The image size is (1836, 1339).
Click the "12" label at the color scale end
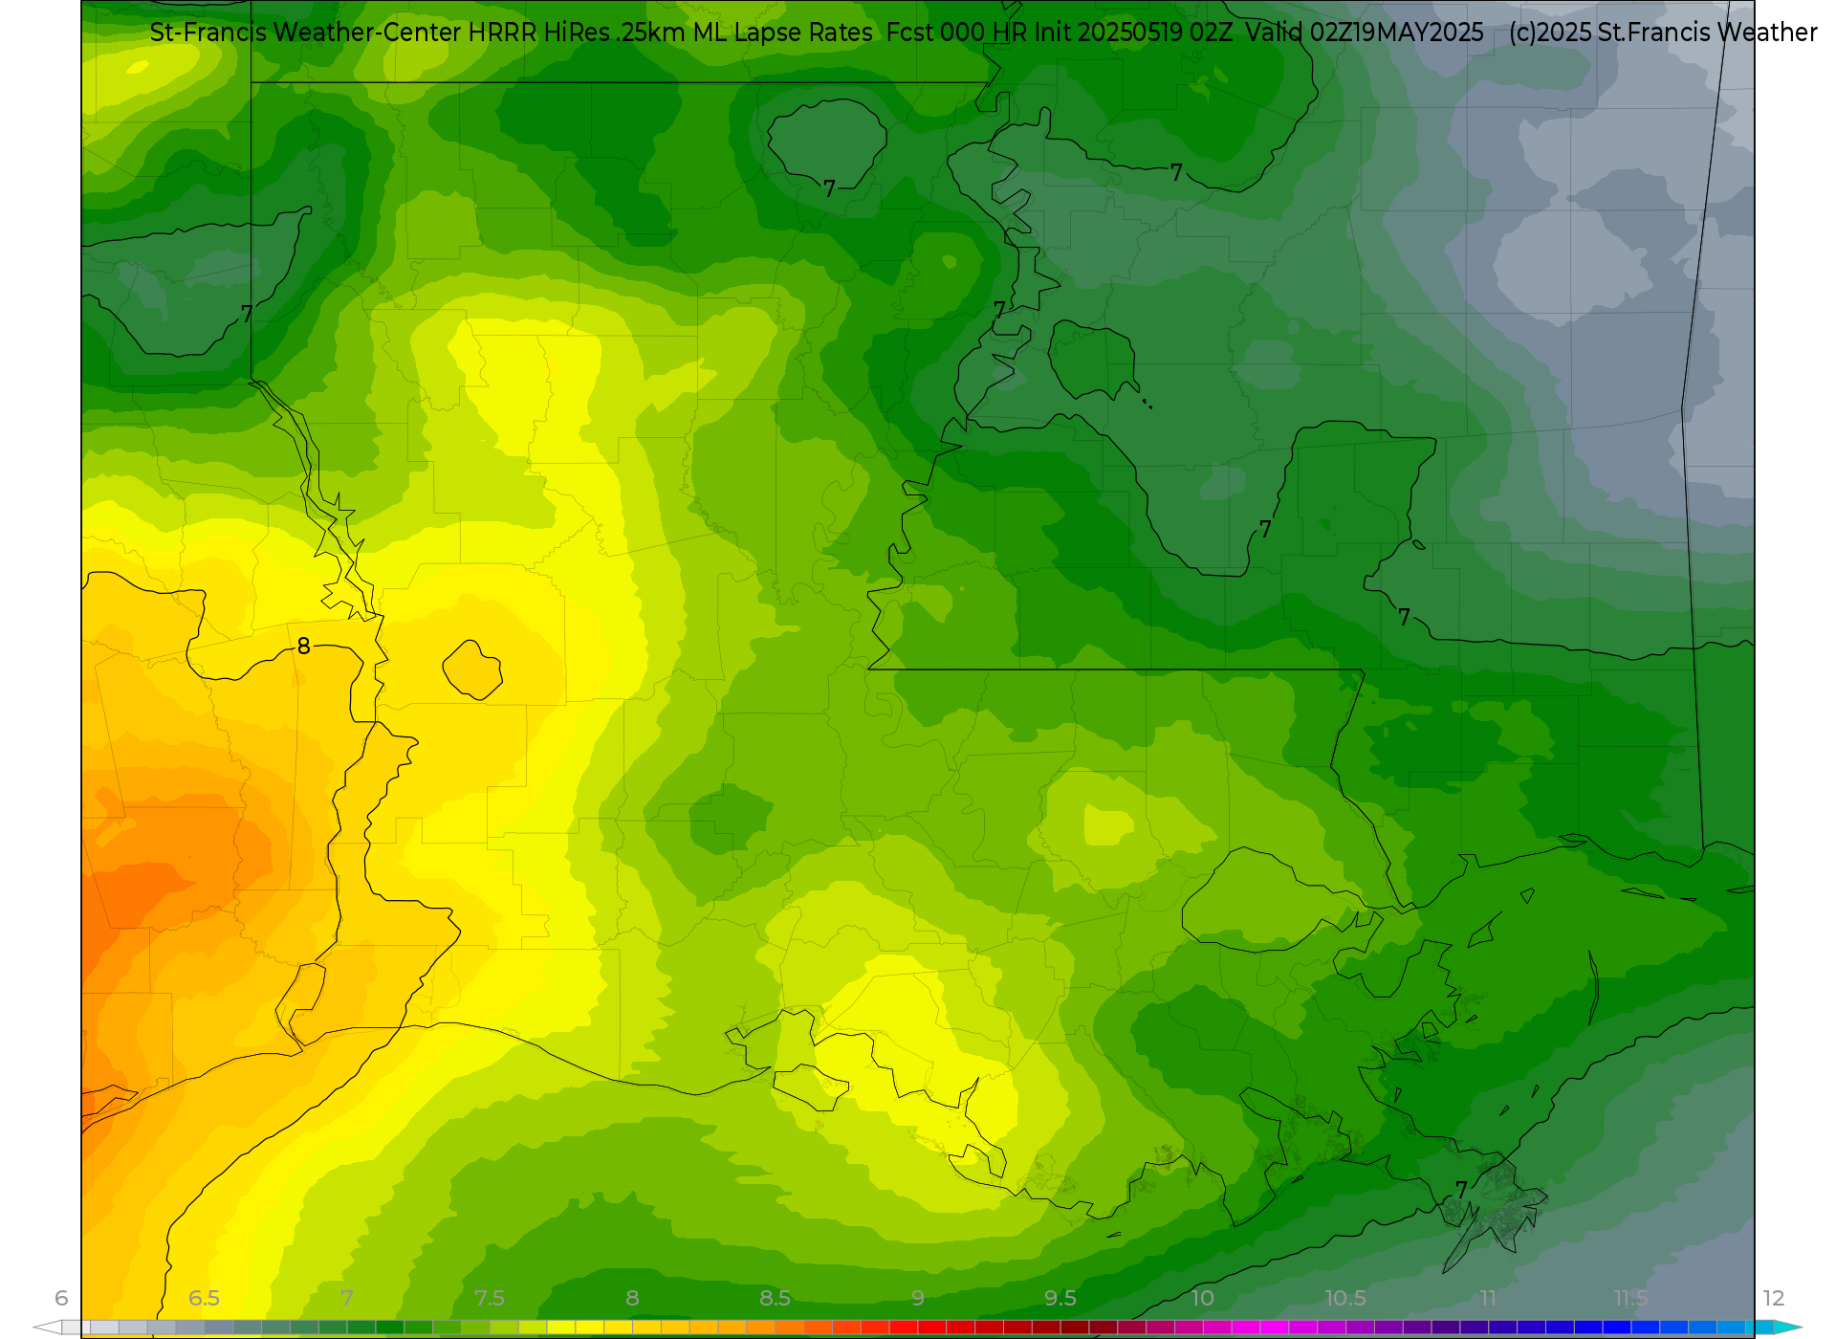click(x=1773, y=1298)
